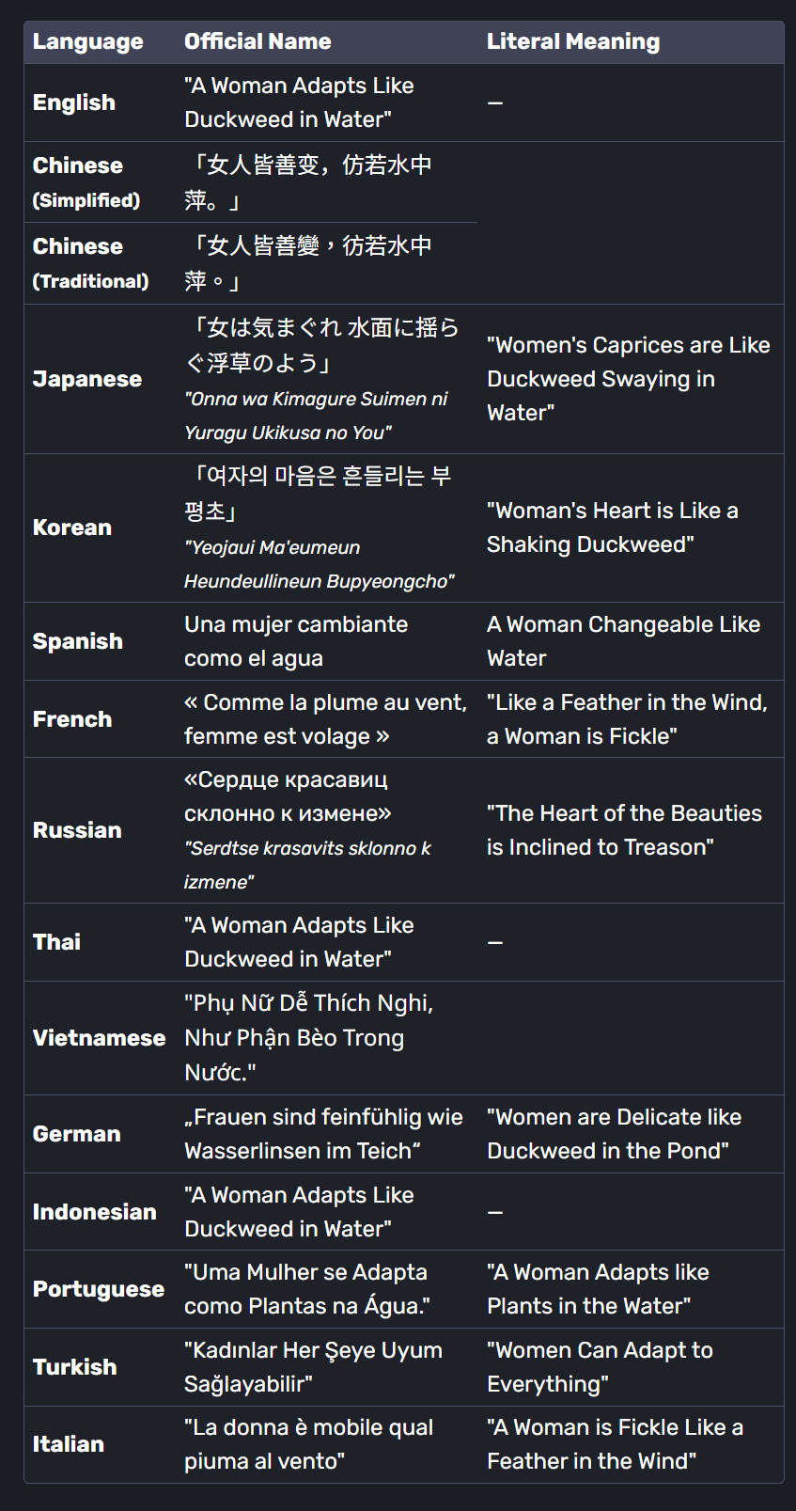796x1511 pixels.
Task: Click the Russian romanization "Serdtse krasavits" text
Action: (307, 865)
